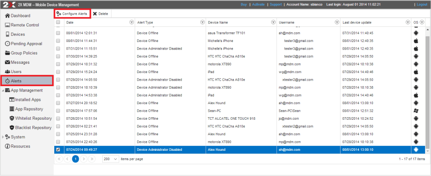This screenshot has width=431, height=176.
Task: Uncheck the selected 07/24/2014 09:49:27 row
Action: [58, 150]
